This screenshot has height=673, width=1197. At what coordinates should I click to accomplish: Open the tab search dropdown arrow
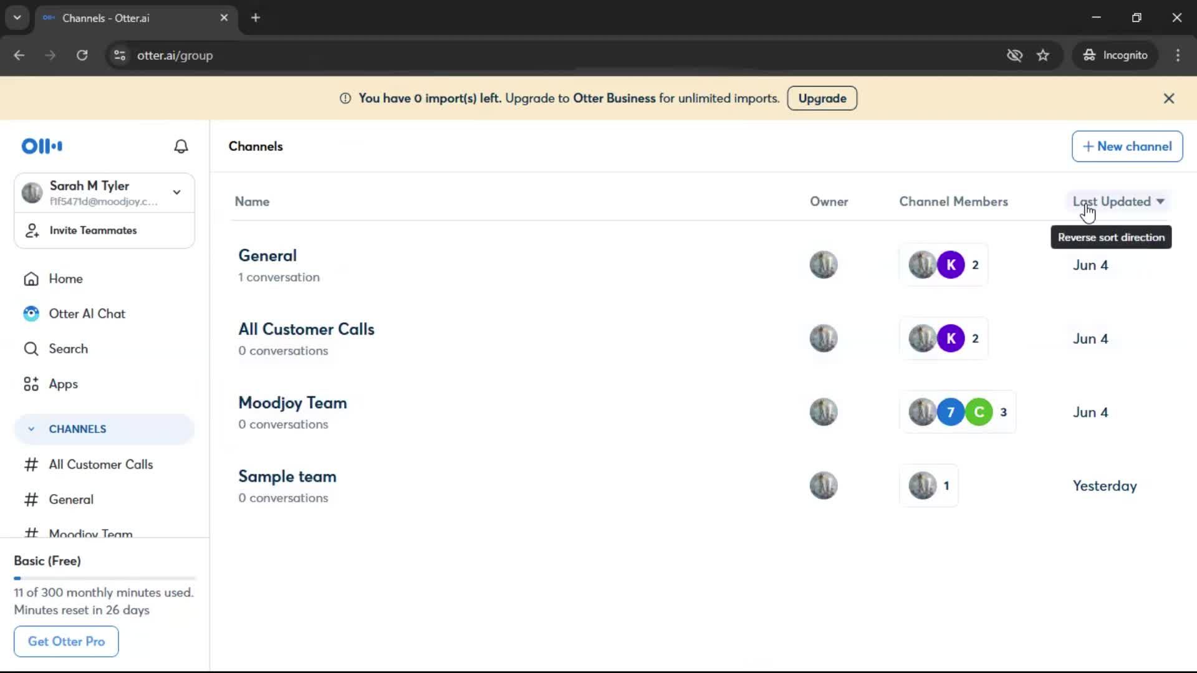click(x=17, y=17)
